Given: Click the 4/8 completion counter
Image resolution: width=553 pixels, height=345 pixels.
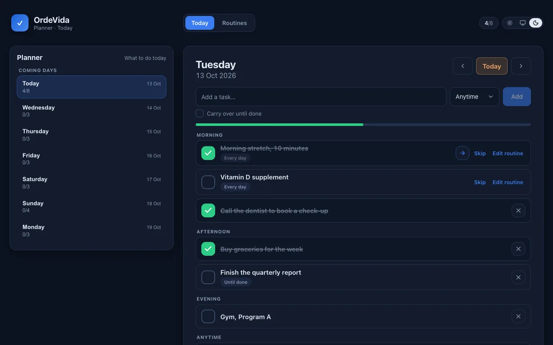Looking at the screenshot, I should 489,23.
